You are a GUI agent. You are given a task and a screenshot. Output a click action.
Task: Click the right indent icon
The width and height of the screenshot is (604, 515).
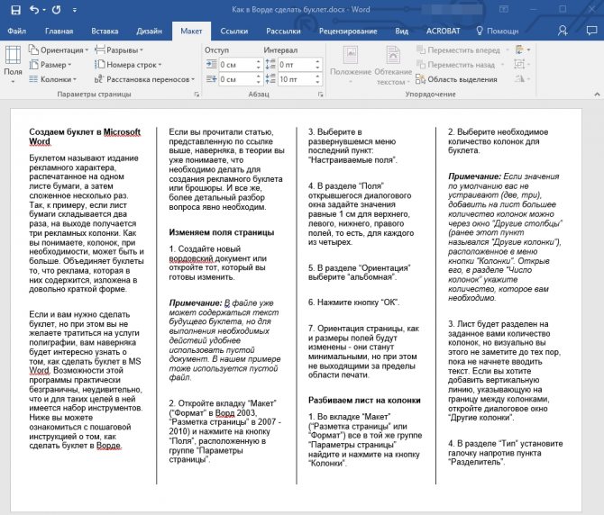(211, 79)
